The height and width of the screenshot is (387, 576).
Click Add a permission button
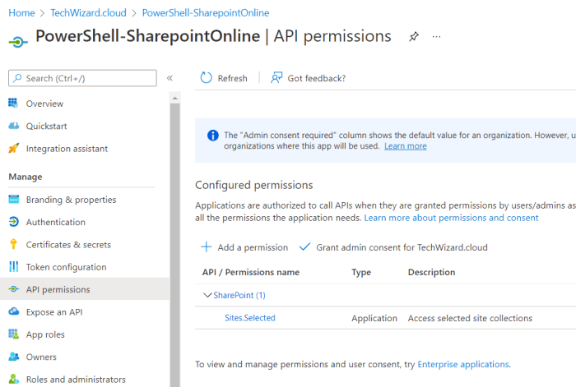coord(244,247)
